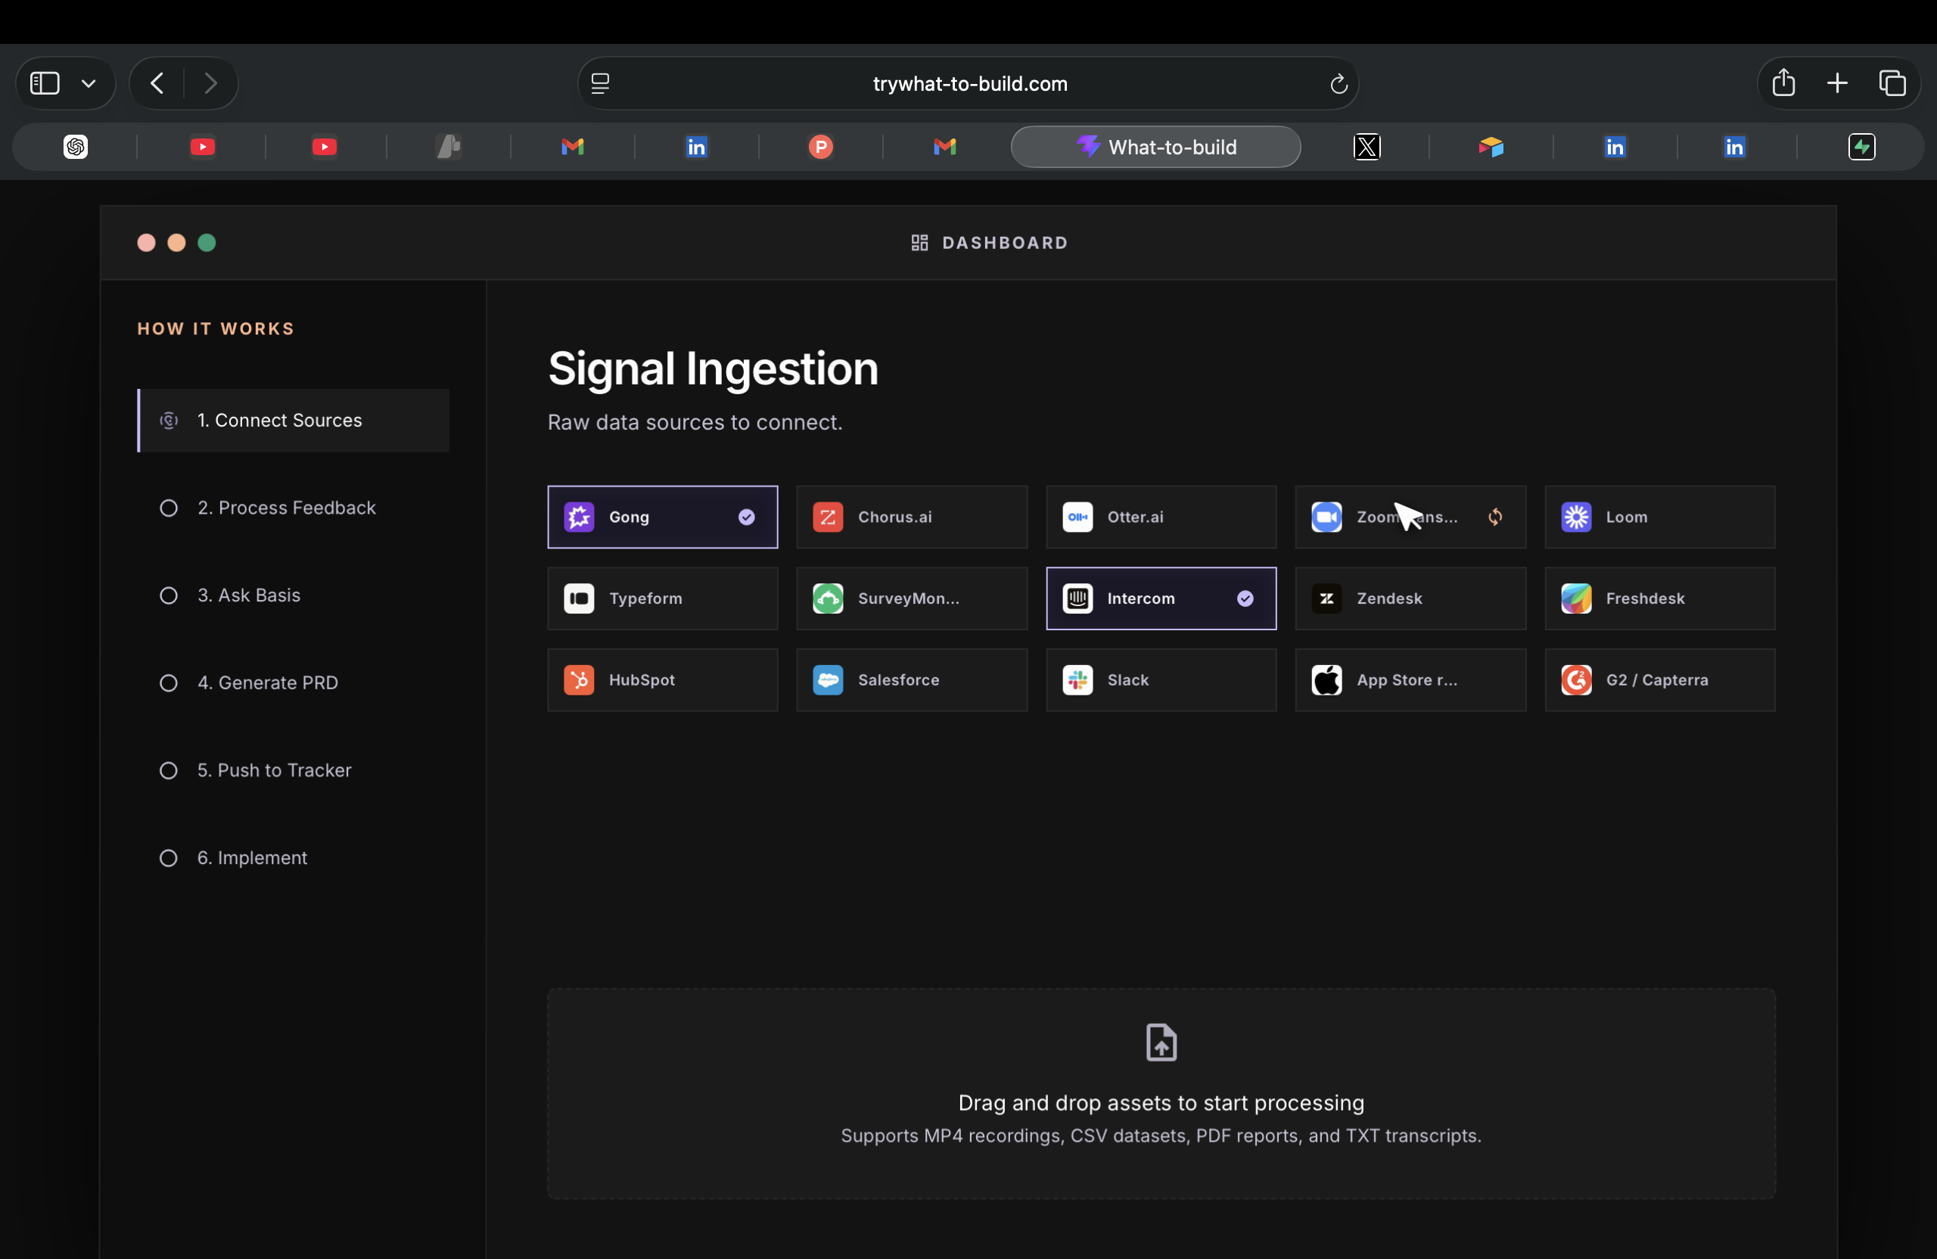Select the Freshdesk source button
Viewport: 1937px width, 1259px height.
[1659, 598]
